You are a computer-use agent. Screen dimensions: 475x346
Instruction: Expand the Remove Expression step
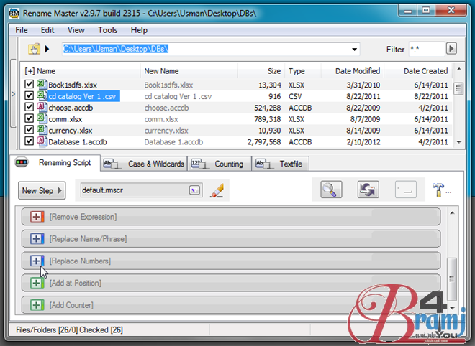(x=37, y=216)
